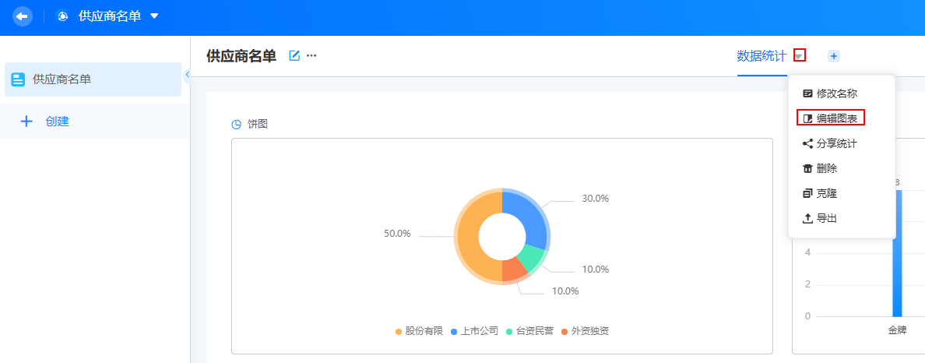
Task: Collapse the left sidebar panel
Action: click(187, 74)
